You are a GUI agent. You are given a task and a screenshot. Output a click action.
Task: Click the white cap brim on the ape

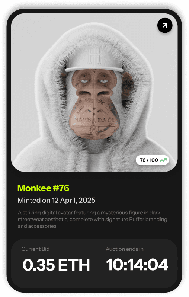[x=94, y=70]
